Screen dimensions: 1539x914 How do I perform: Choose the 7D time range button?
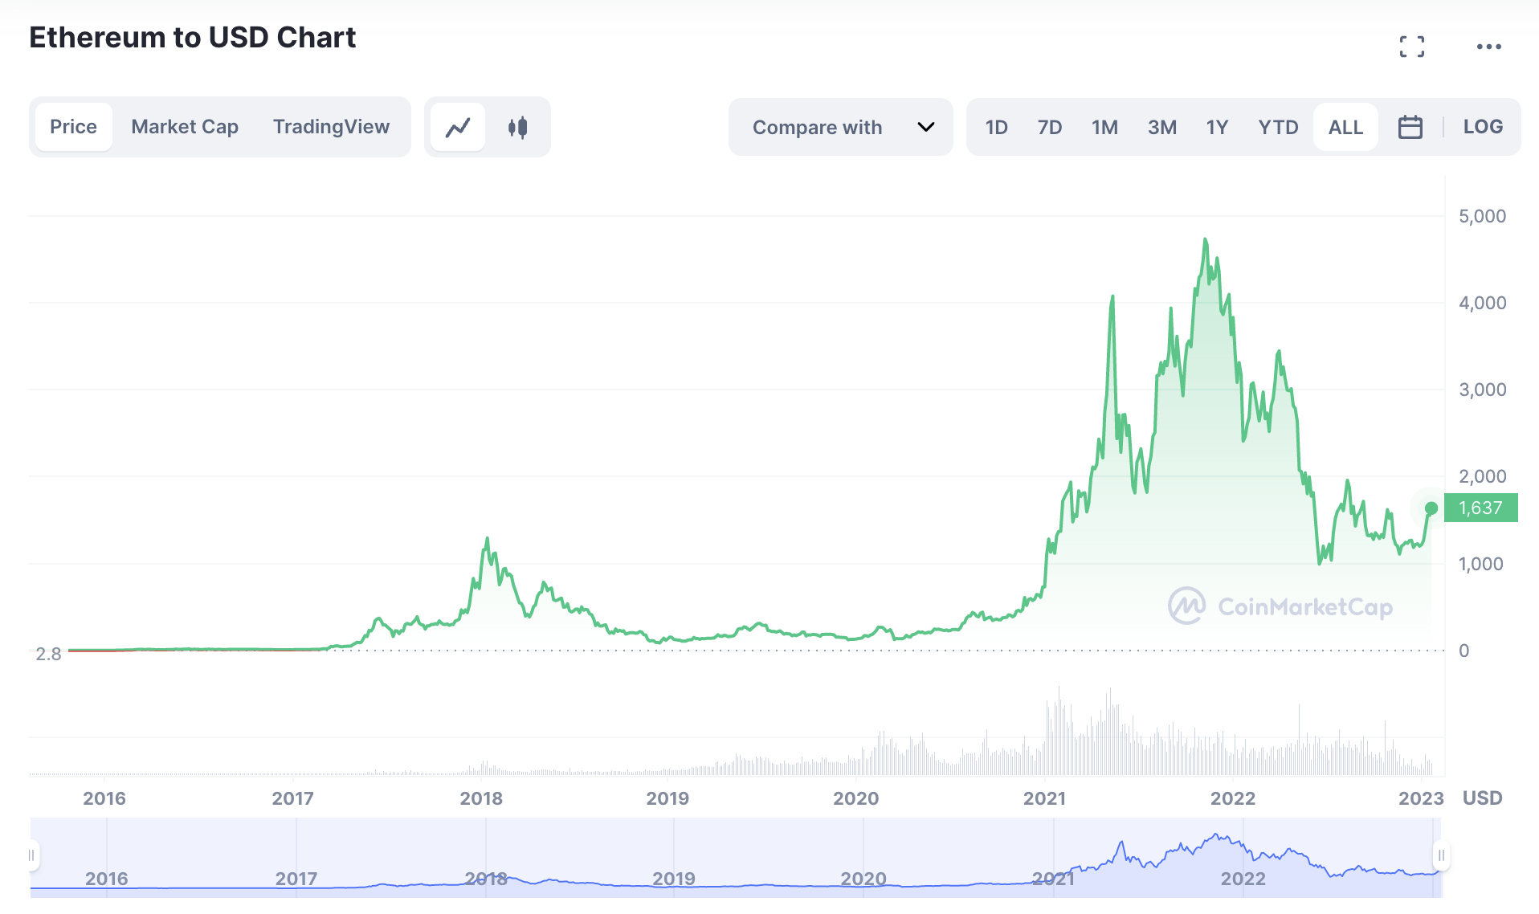[x=1049, y=127]
